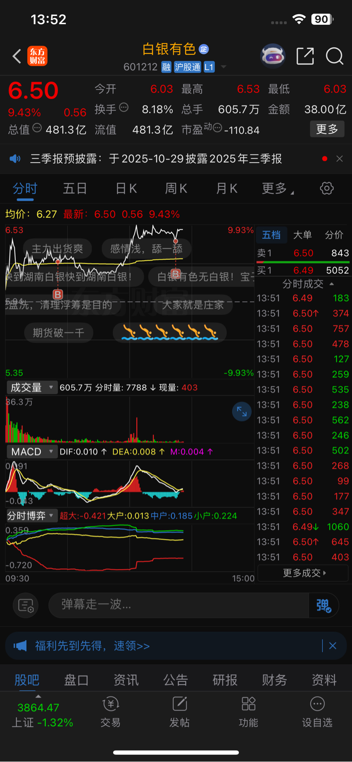
Task: Switch to the 月K chart tab
Action: coord(226,188)
